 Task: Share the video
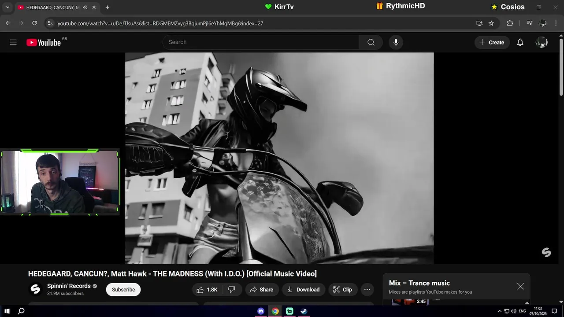pos(261,290)
